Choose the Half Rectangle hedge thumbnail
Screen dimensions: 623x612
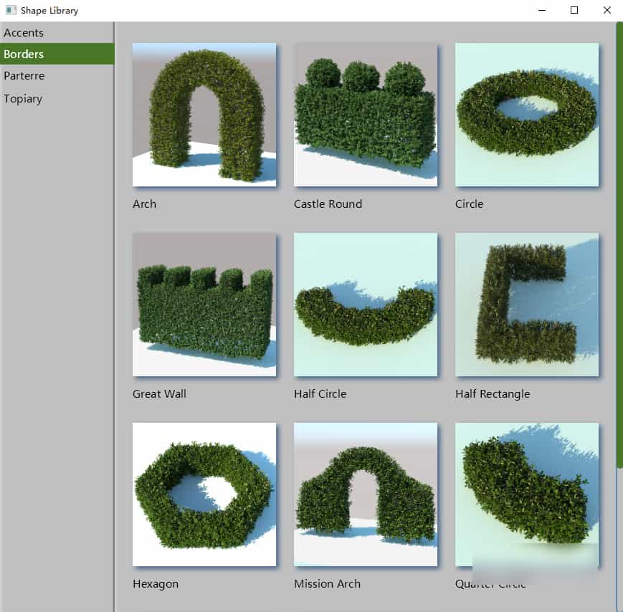[527, 305]
